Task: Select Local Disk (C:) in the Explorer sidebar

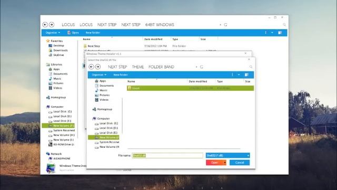Action: point(60,111)
